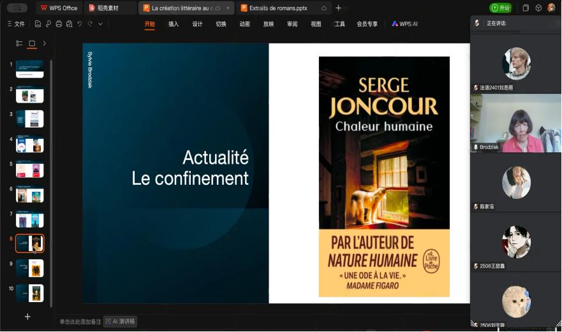The image size is (562, 332).
Task: Select slide 5 thumbnail
Action: (x=30, y=169)
